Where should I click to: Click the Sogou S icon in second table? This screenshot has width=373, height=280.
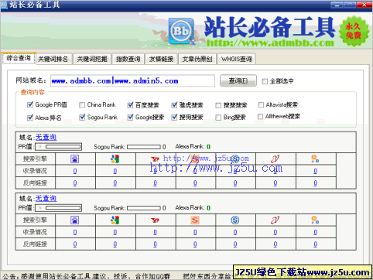tap(195, 220)
